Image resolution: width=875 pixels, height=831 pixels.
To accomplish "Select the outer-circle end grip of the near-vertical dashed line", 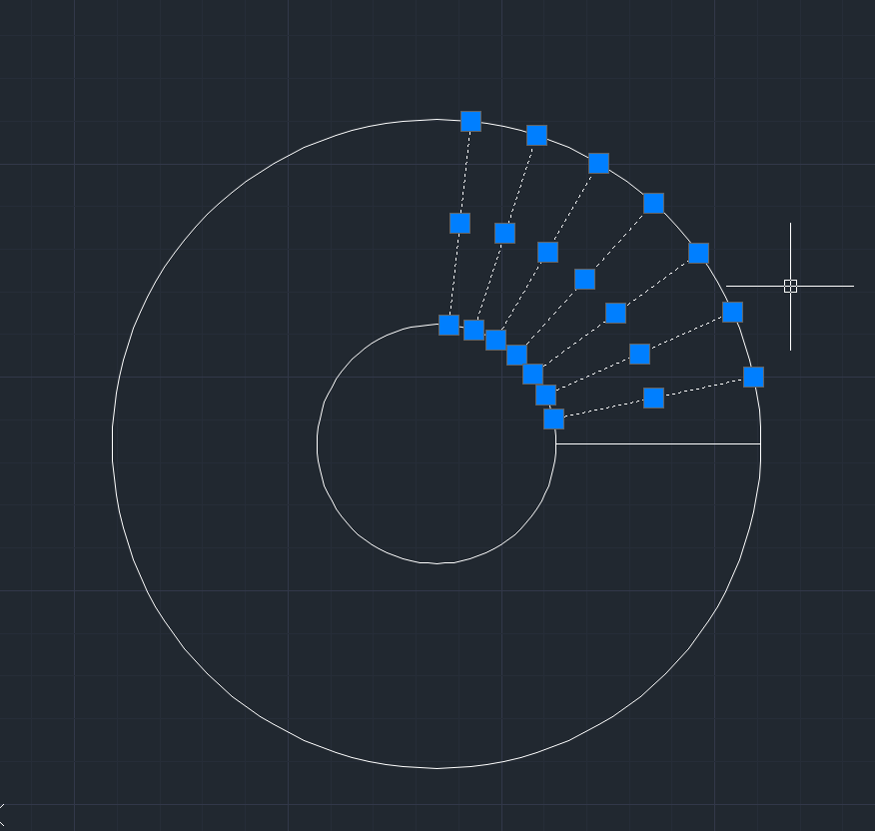I will [471, 121].
